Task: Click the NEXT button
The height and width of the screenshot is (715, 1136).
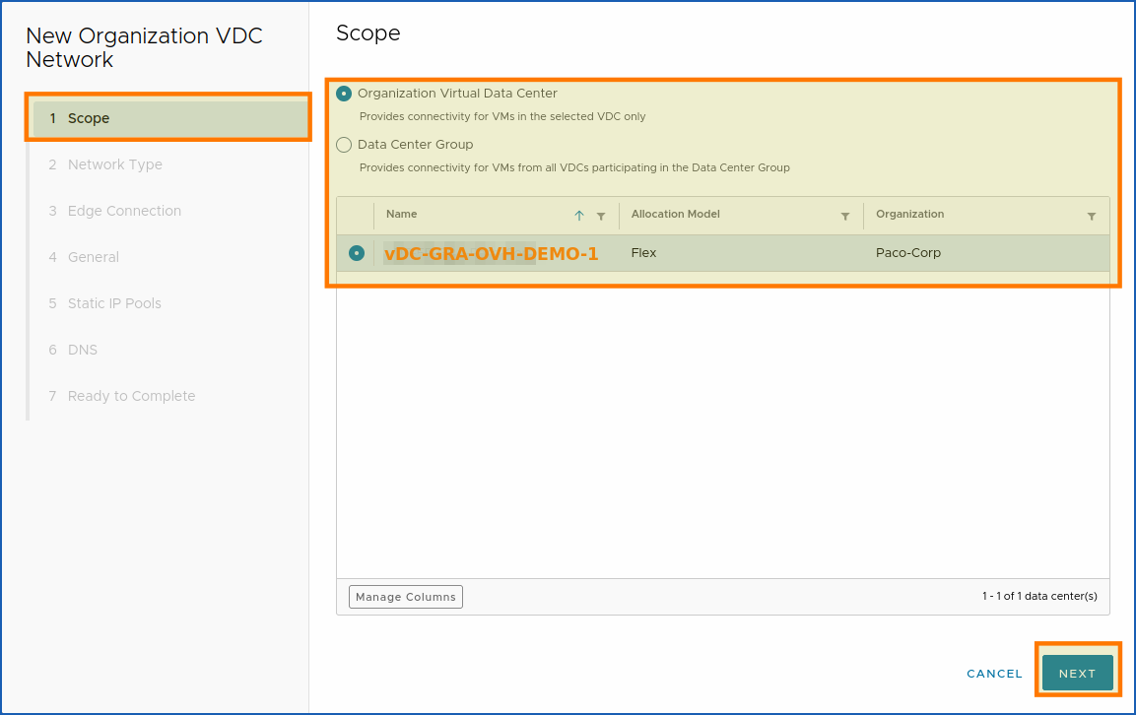Action: [x=1077, y=673]
